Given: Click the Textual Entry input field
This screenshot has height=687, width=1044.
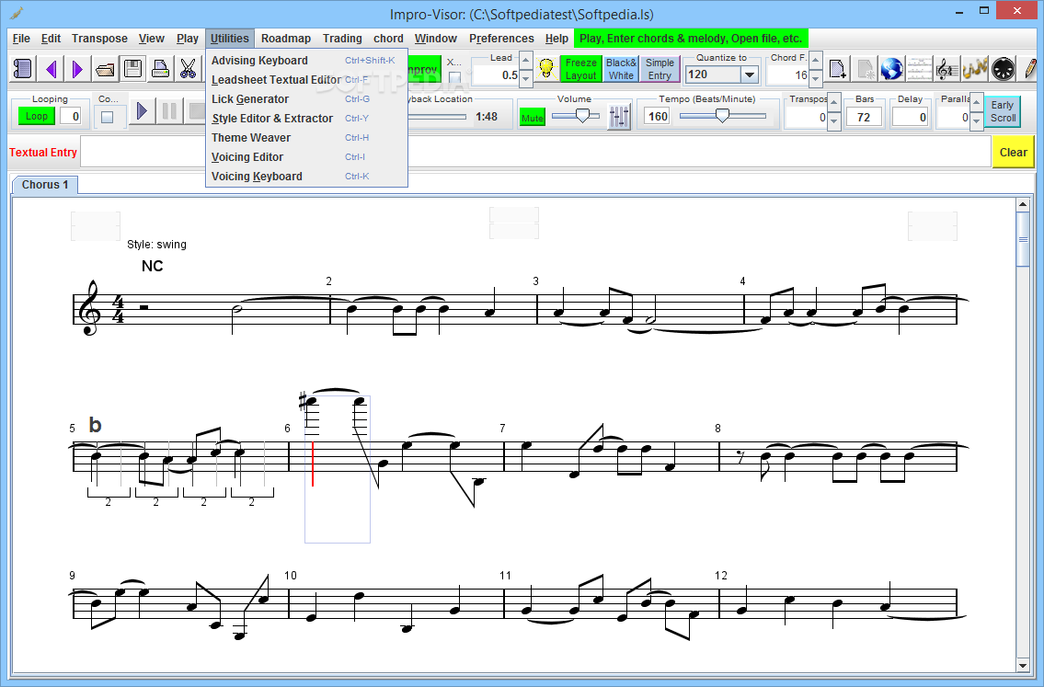Looking at the screenshot, I should [x=535, y=152].
